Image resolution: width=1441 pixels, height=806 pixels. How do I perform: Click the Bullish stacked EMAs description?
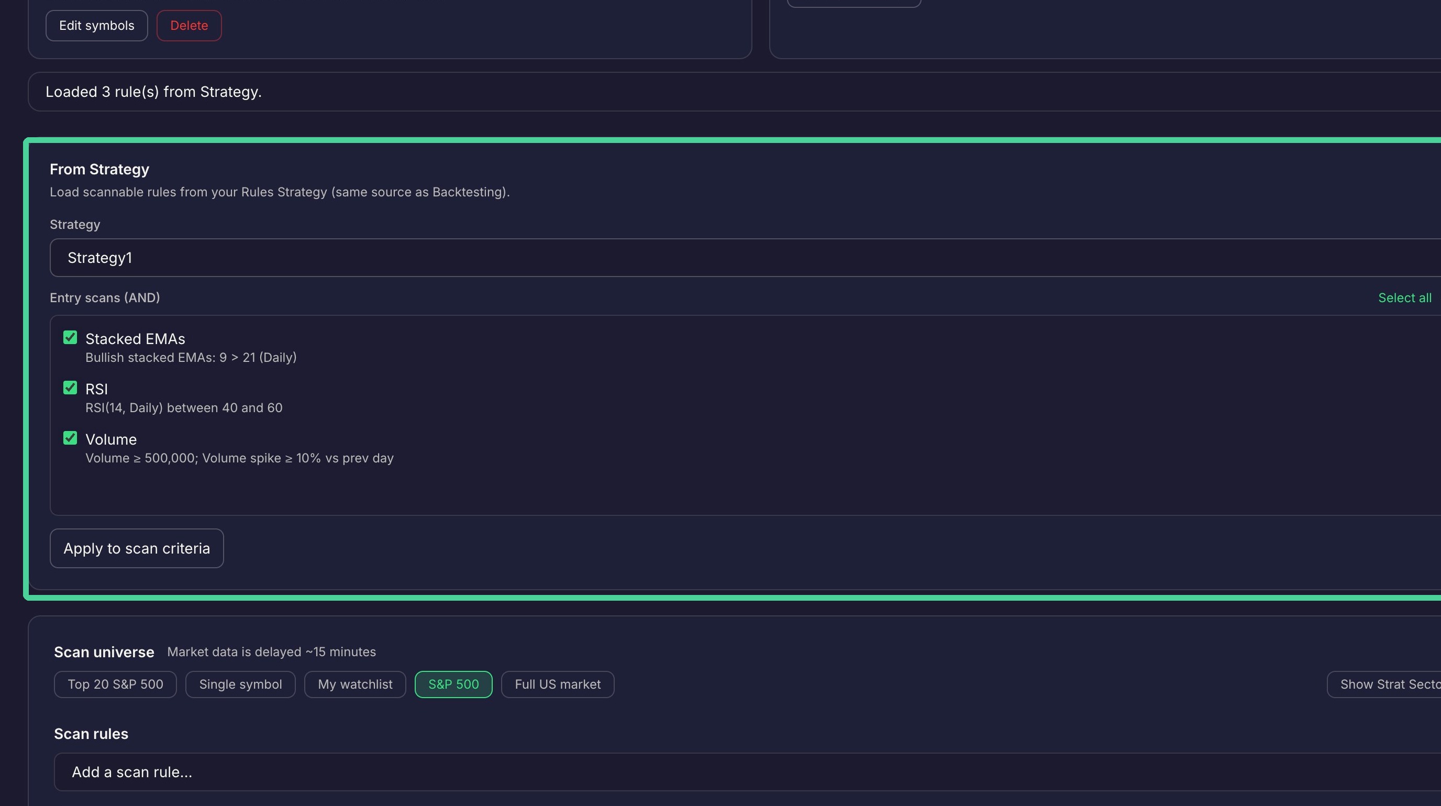tap(191, 357)
